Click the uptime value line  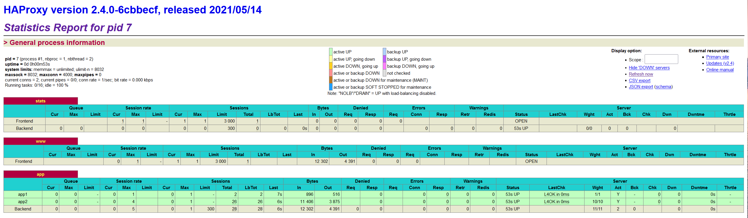tap(27, 64)
